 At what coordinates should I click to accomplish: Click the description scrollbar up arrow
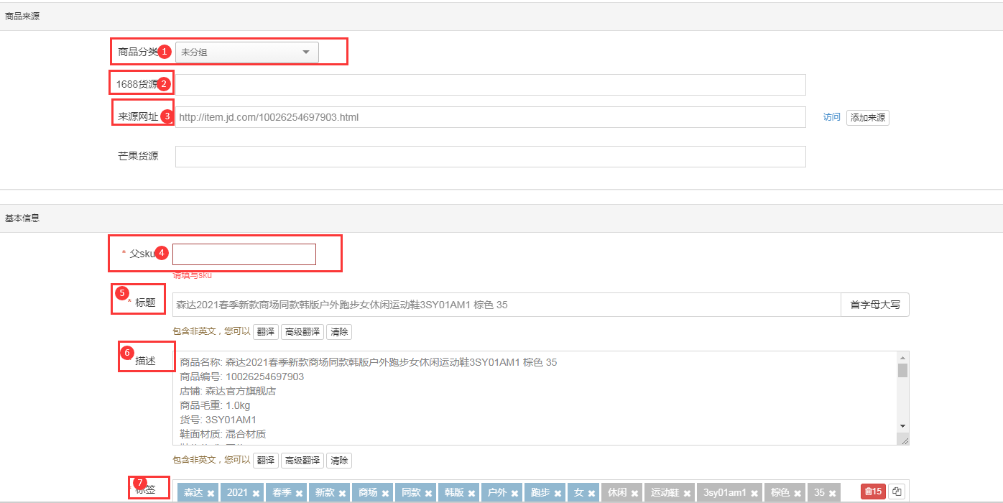[903, 357]
